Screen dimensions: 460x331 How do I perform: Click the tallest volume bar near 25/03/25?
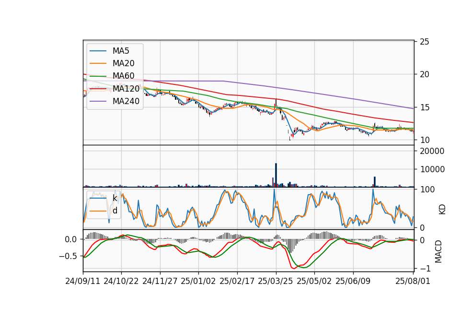click(276, 175)
